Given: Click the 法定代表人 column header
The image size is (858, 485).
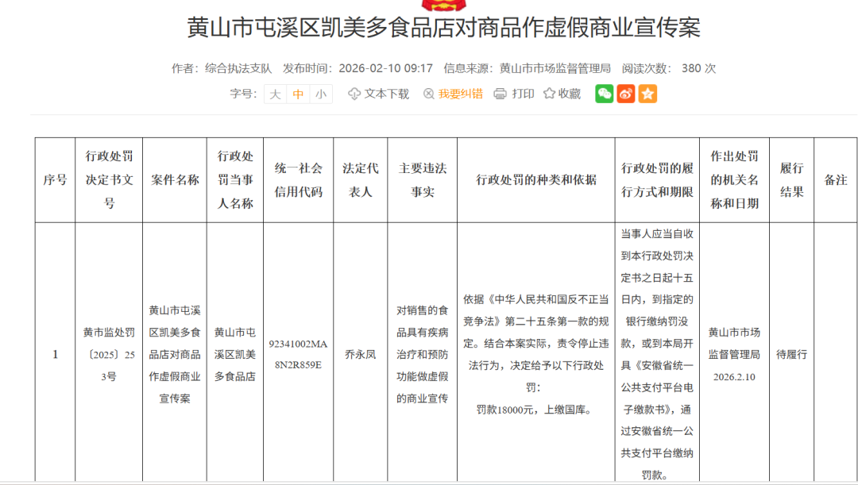Looking at the screenshot, I should [x=361, y=180].
